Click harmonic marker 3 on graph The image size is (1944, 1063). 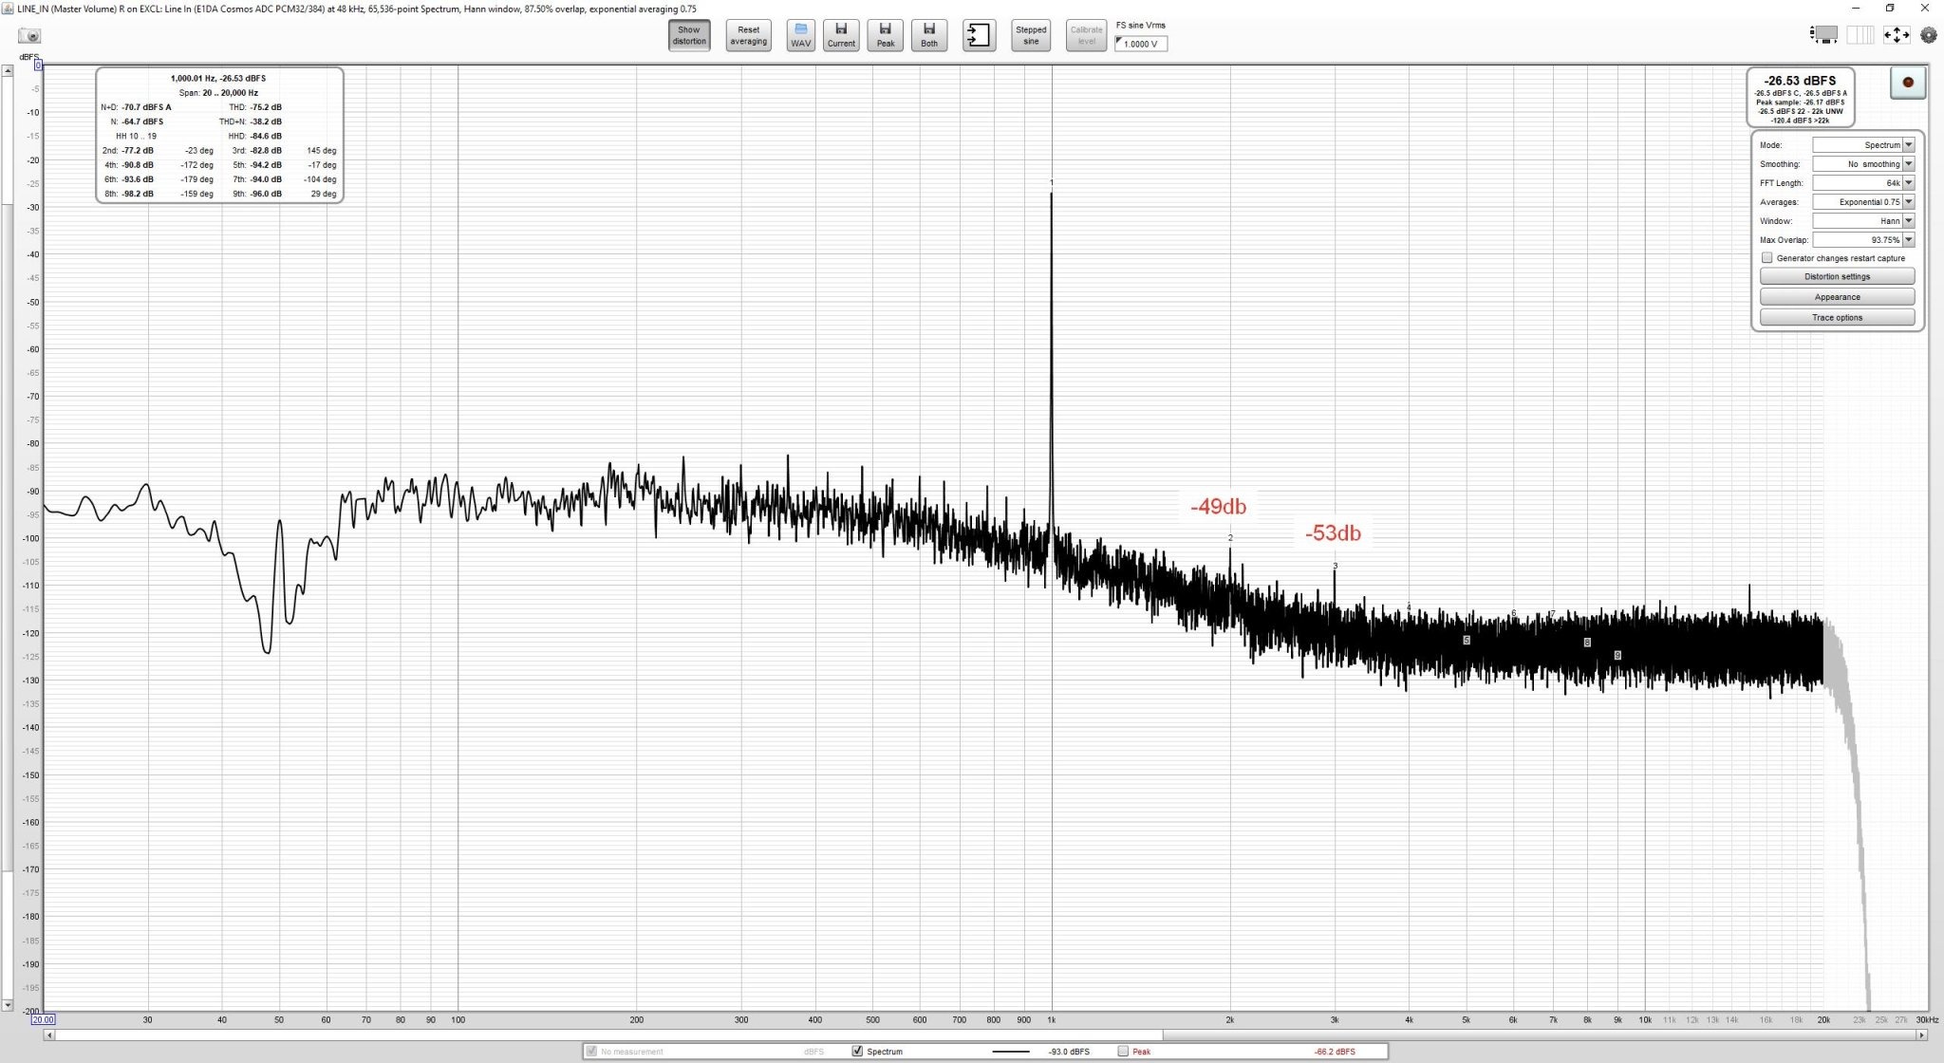pyautogui.click(x=1335, y=567)
